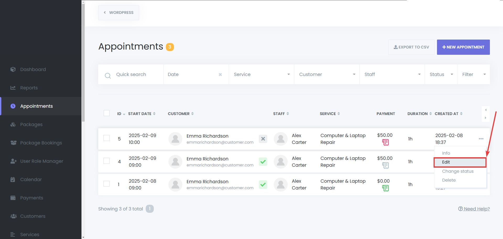This screenshot has height=239, width=503.
Task: Clear the Date filter with the X icon
Action: [220, 75]
